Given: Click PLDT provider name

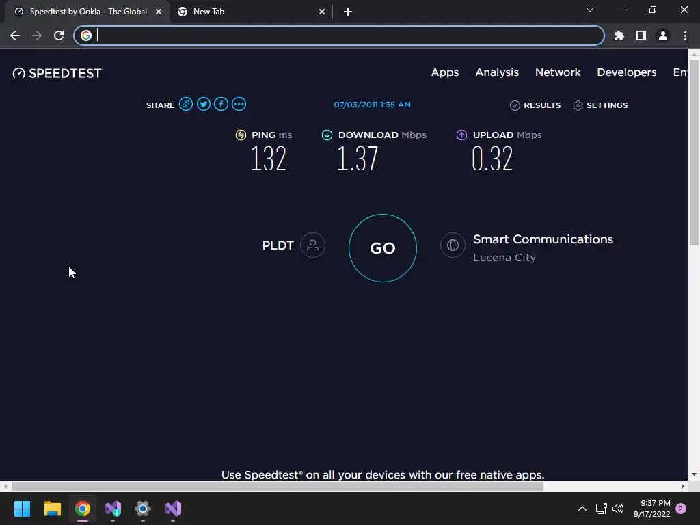Looking at the screenshot, I should tap(278, 245).
